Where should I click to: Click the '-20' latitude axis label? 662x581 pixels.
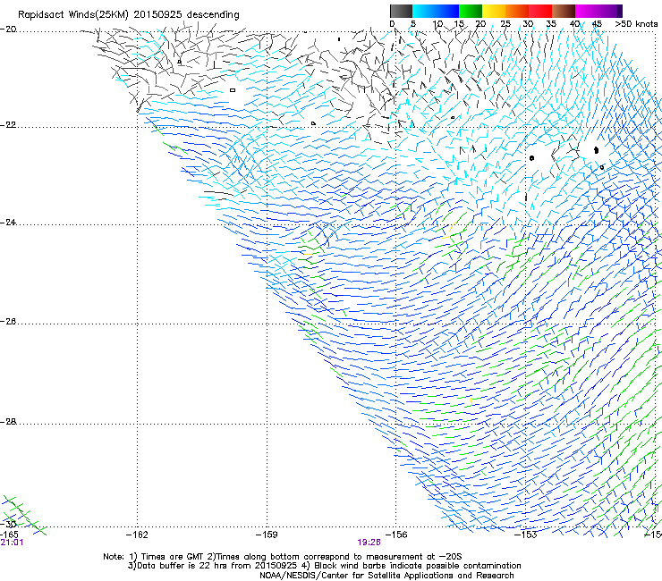tap(8, 29)
